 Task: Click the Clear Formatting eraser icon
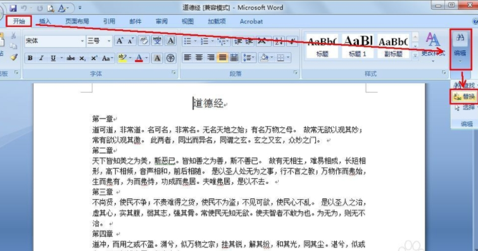tap(144, 41)
